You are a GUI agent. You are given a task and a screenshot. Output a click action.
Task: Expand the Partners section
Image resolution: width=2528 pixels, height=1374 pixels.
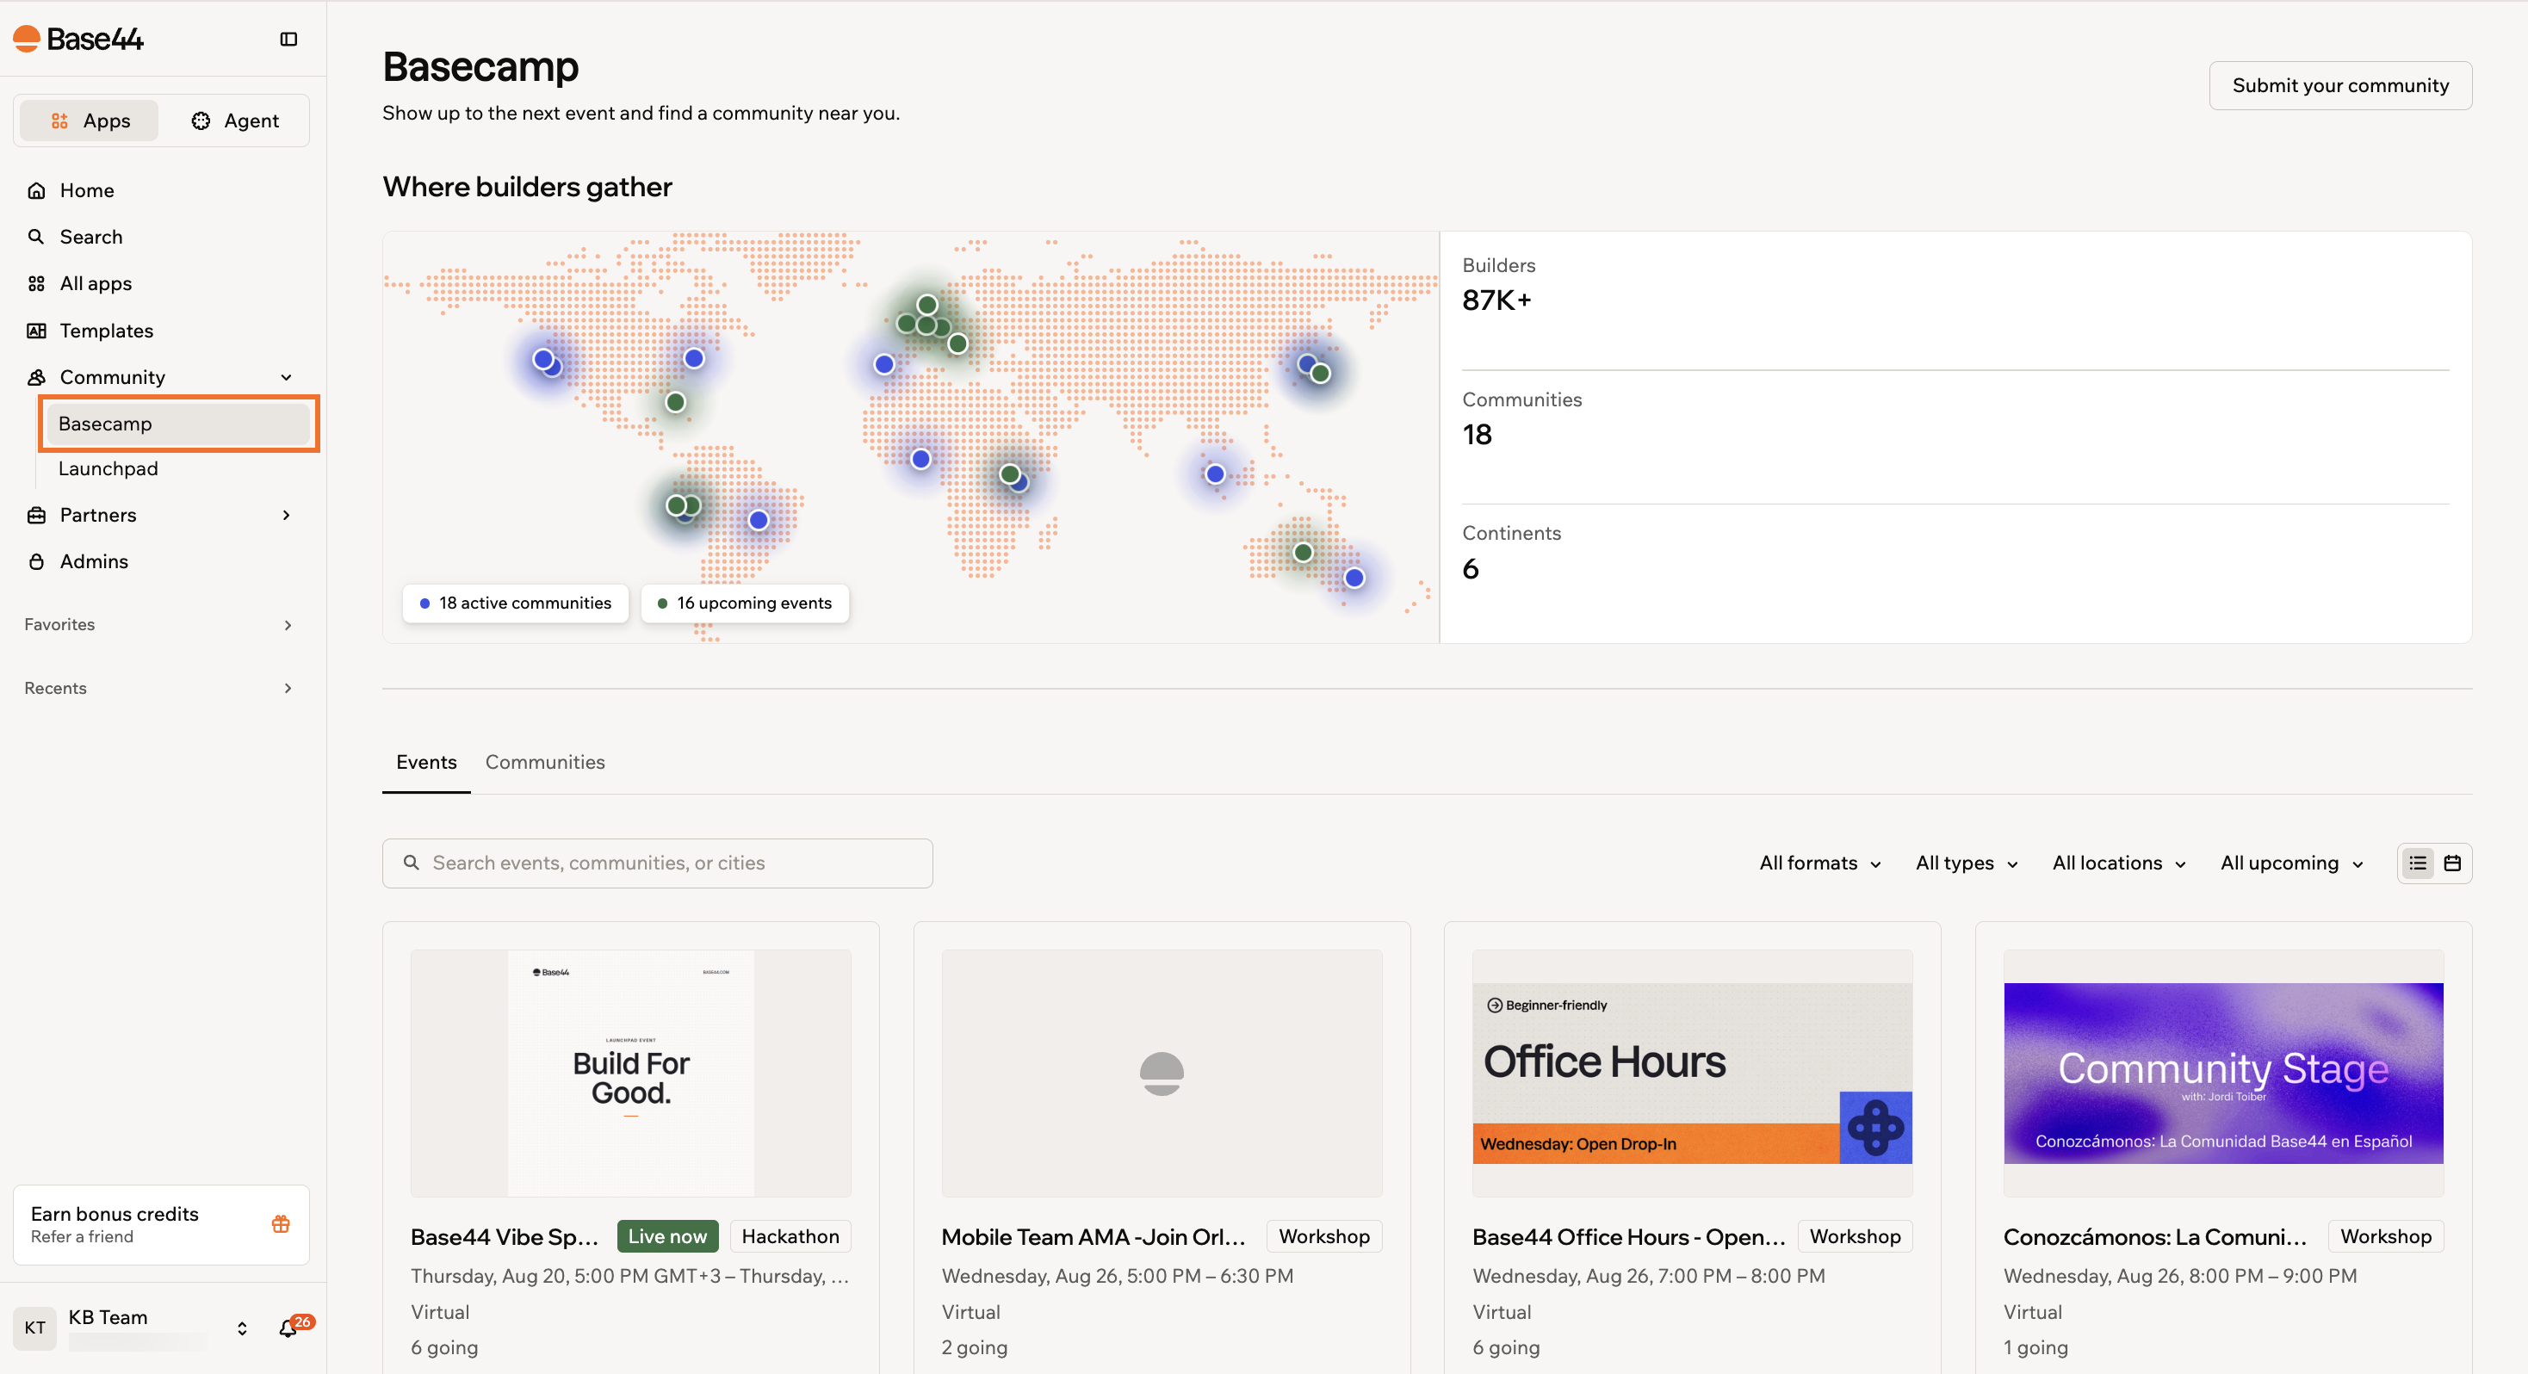(x=287, y=515)
